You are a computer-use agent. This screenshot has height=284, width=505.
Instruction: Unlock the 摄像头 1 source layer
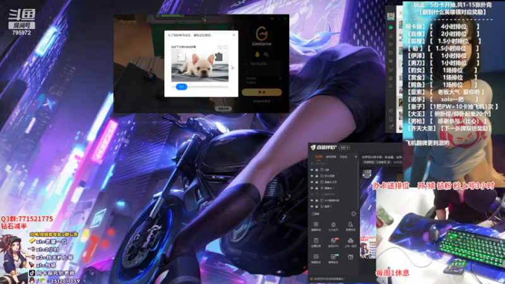click(x=317, y=188)
